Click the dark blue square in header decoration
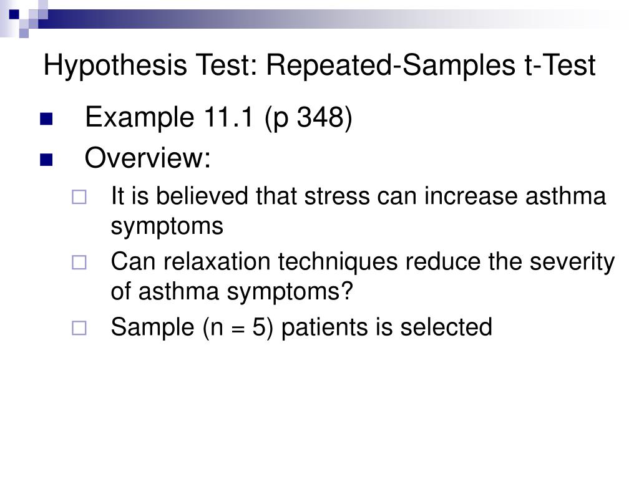 [14, 14]
